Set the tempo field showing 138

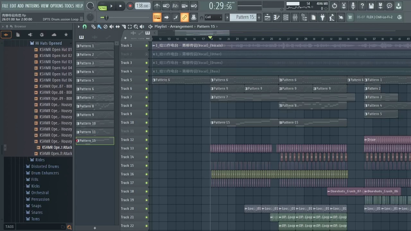[143, 6]
